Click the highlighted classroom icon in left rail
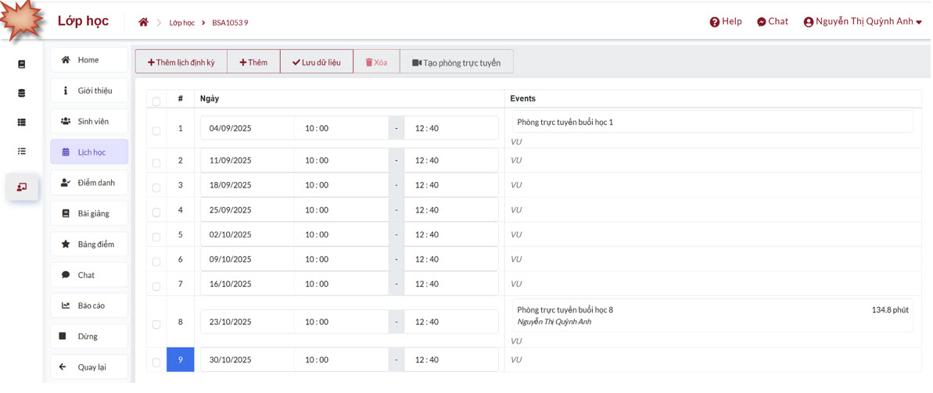 [22, 187]
